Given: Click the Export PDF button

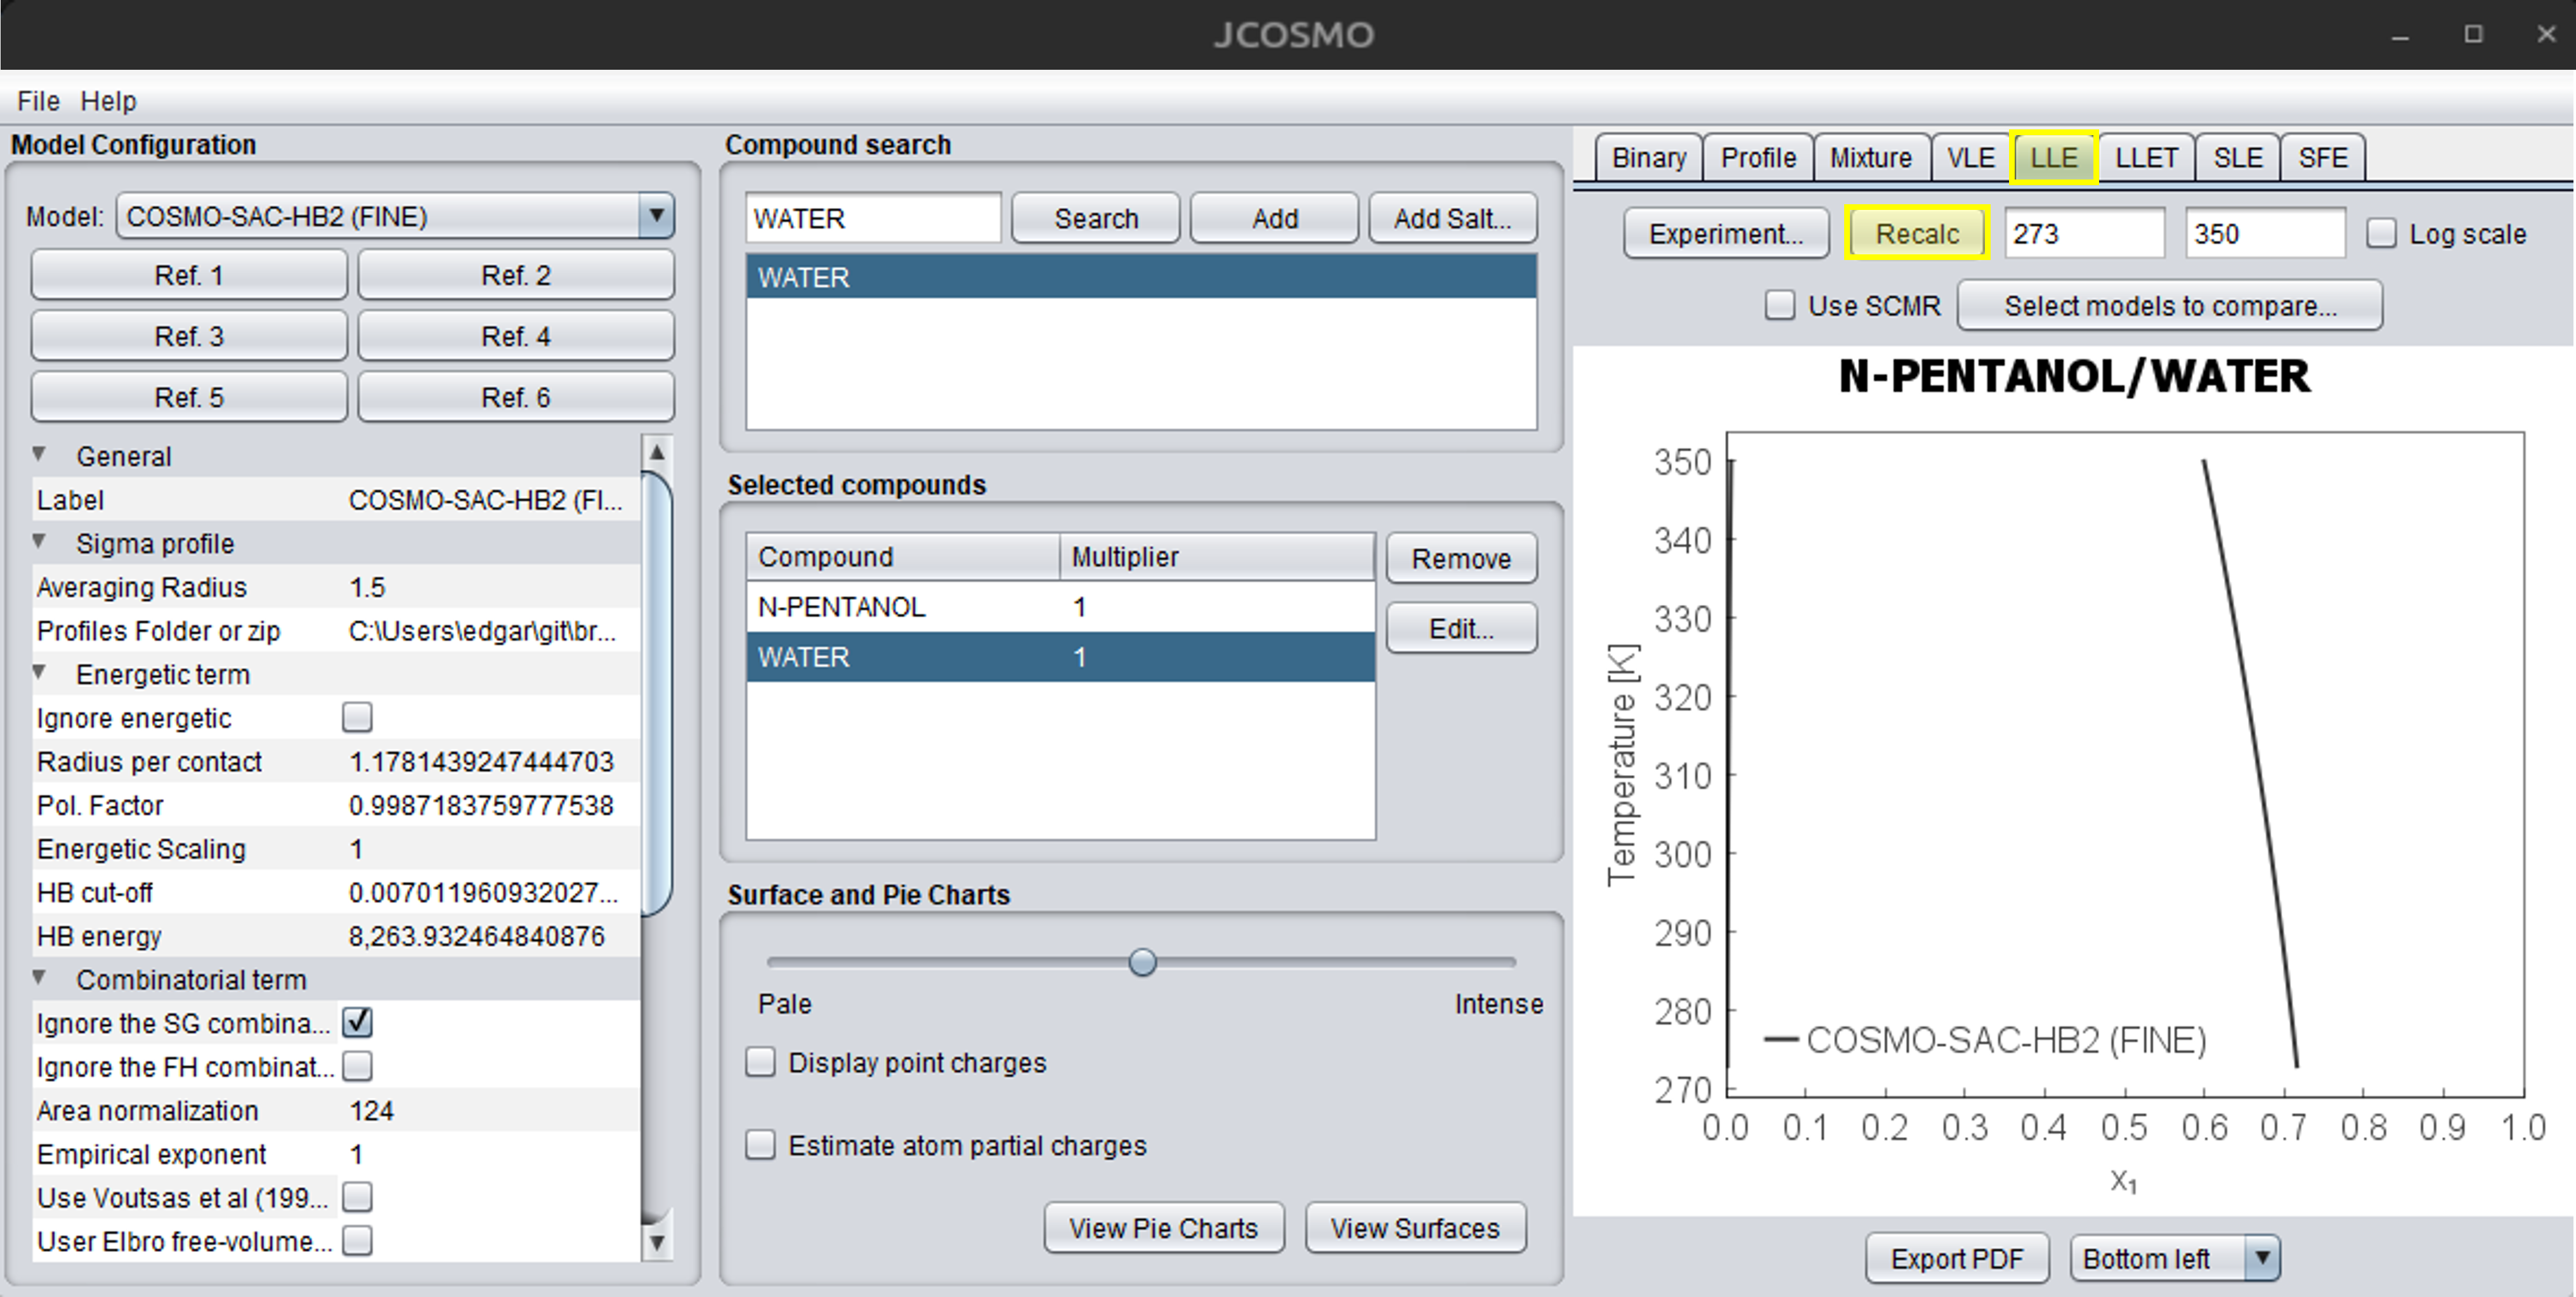Looking at the screenshot, I should click(x=1957, y=1258).
